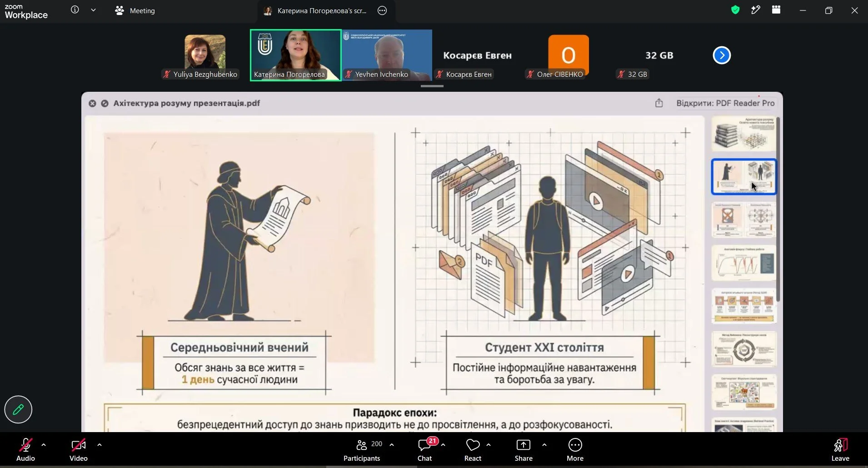The height and width of the screenshot is (468, 868).
Task: Expand video options caret next to Video
Action: [x=100, y=445]
